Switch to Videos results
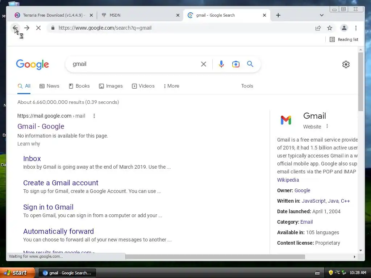 [143, 86]
